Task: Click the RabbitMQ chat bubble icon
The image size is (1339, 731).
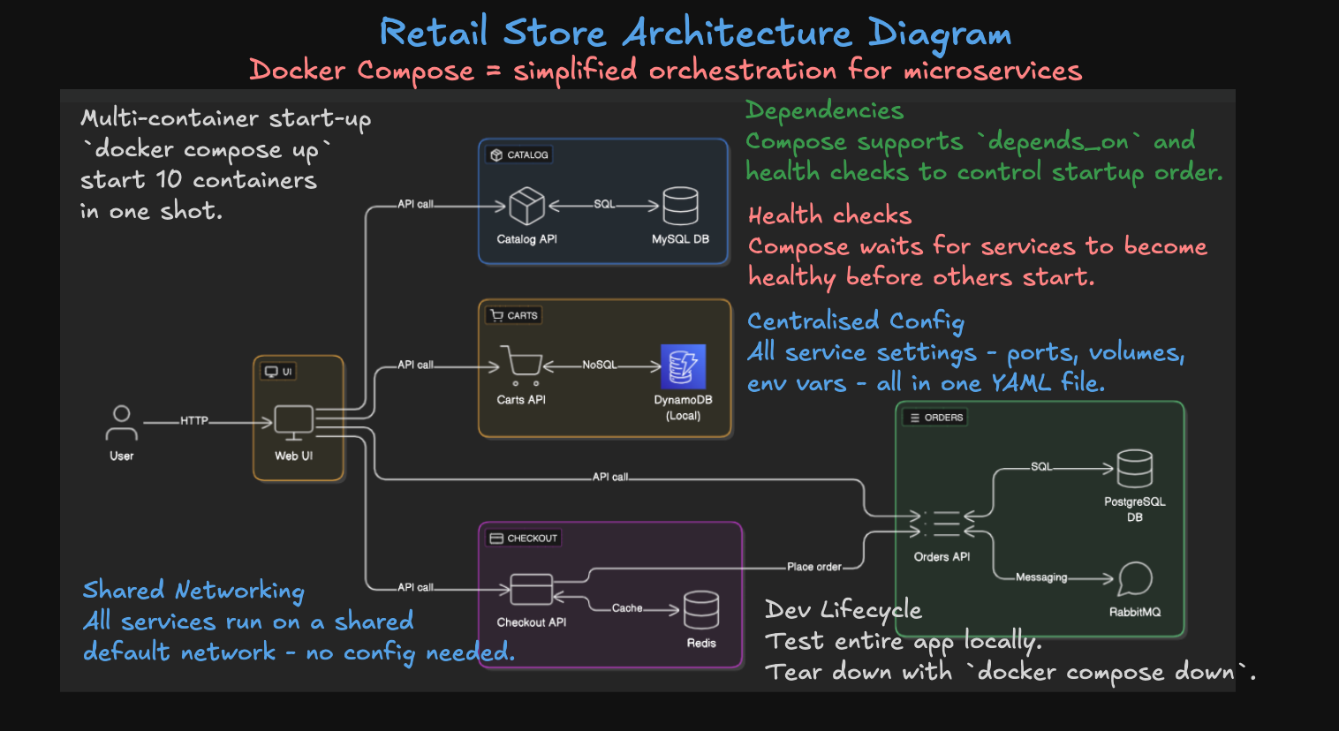Action: point(1134,579)
